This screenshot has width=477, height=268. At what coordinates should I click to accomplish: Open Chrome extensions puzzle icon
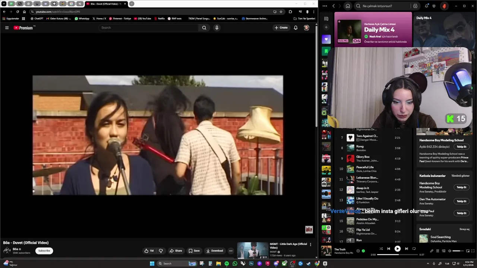pos(290,12)
